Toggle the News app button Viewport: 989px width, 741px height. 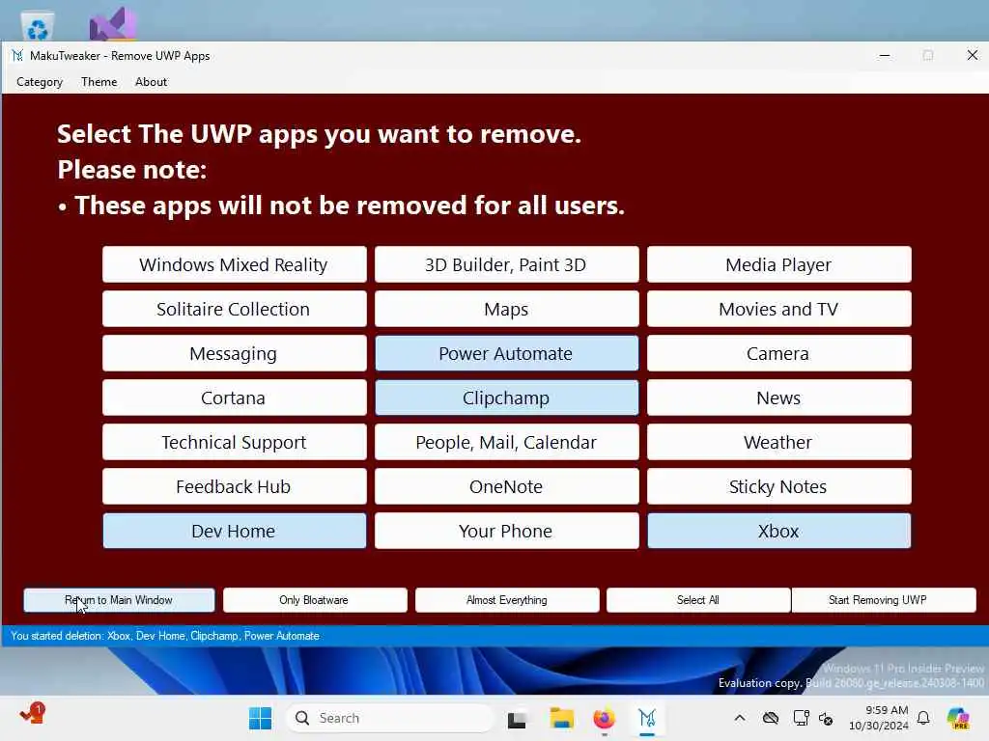pos(779,398)
